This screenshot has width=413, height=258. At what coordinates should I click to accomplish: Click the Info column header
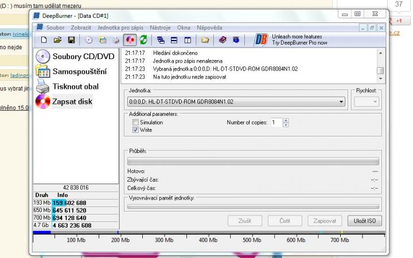(63, 195)
